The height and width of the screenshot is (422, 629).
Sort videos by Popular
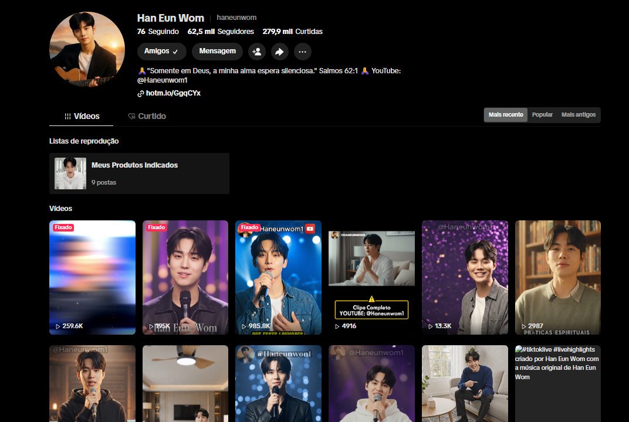[542, 115]
